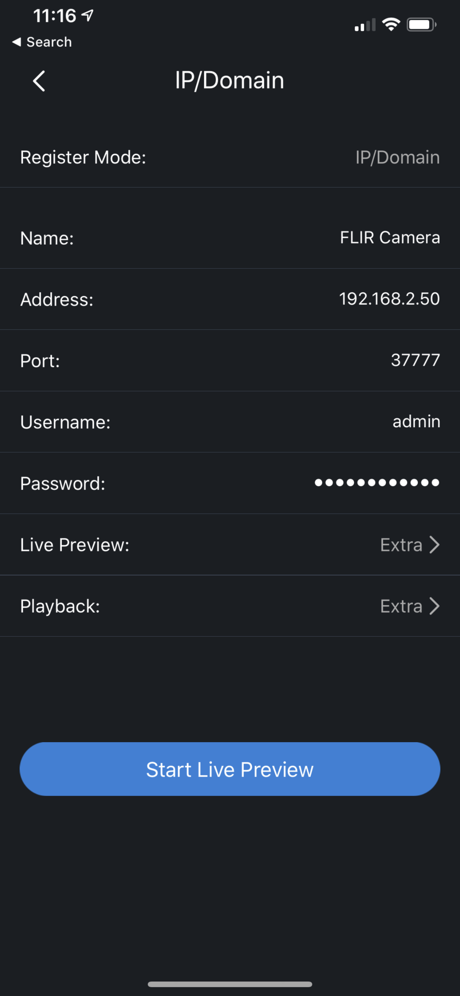
Task: Tap the back arrow beside IP/Domain title
Action: click(x=39, y=81)
